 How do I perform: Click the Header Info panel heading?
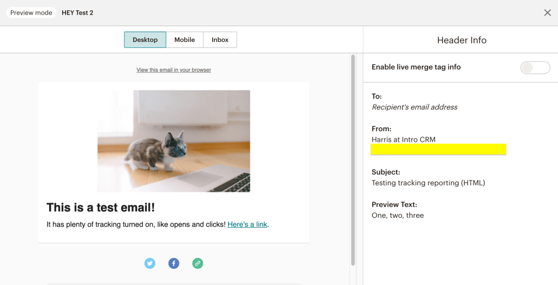pyautogui.click(x=461, y=40)
